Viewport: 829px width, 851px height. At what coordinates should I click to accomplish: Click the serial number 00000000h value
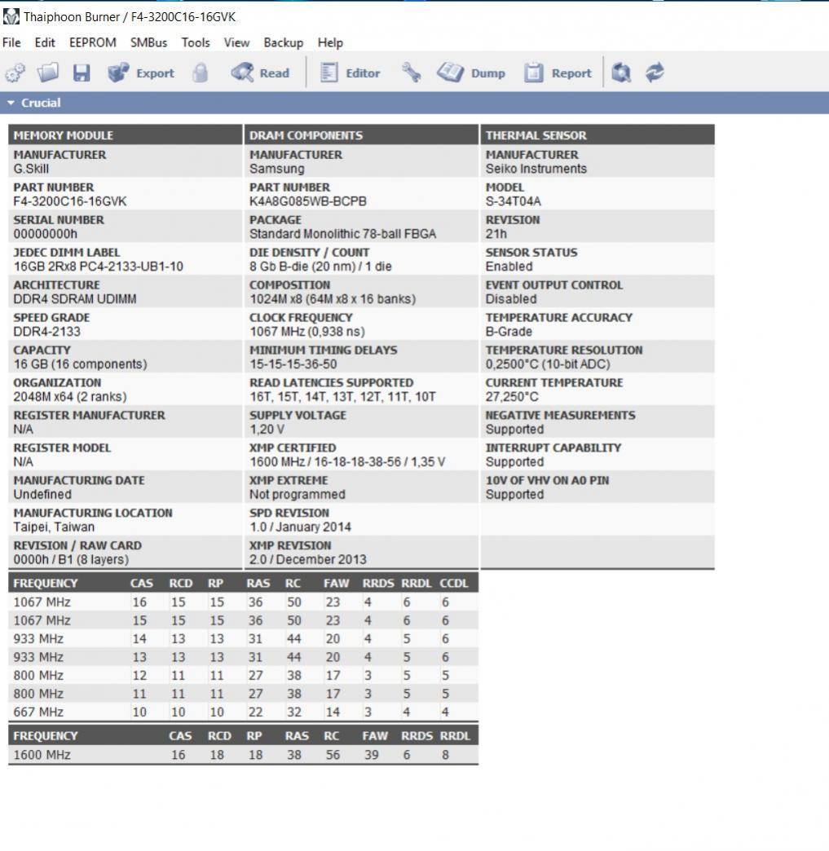point(45,234)
